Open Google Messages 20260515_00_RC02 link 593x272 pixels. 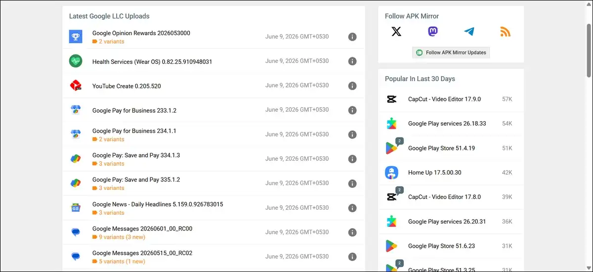(142, 253)
